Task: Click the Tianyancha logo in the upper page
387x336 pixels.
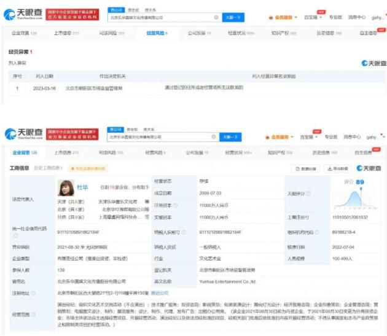Action: click(x=23, y=14)
